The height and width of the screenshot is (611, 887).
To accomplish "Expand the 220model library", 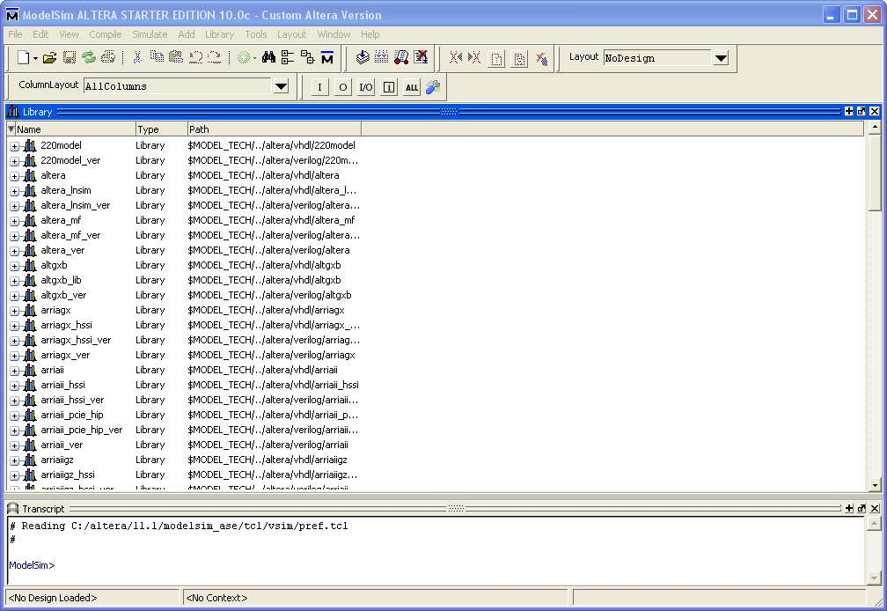I will pos(14,146).
